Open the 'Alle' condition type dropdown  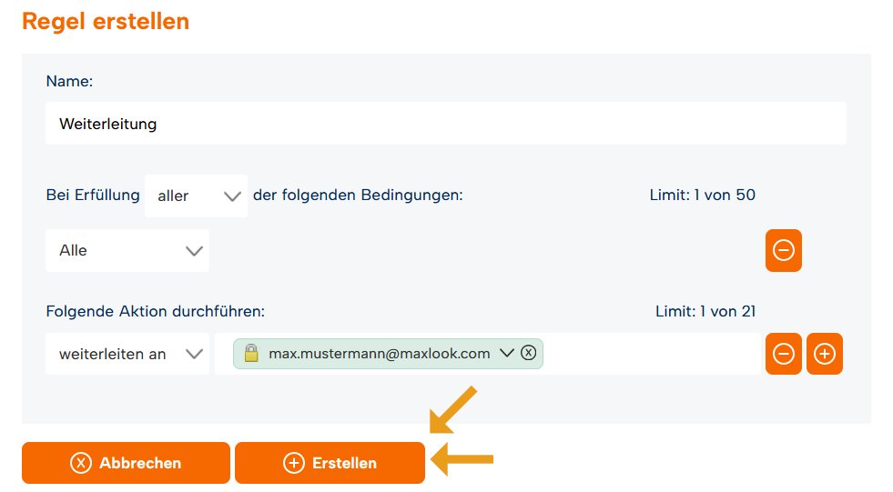coord(127,250)
